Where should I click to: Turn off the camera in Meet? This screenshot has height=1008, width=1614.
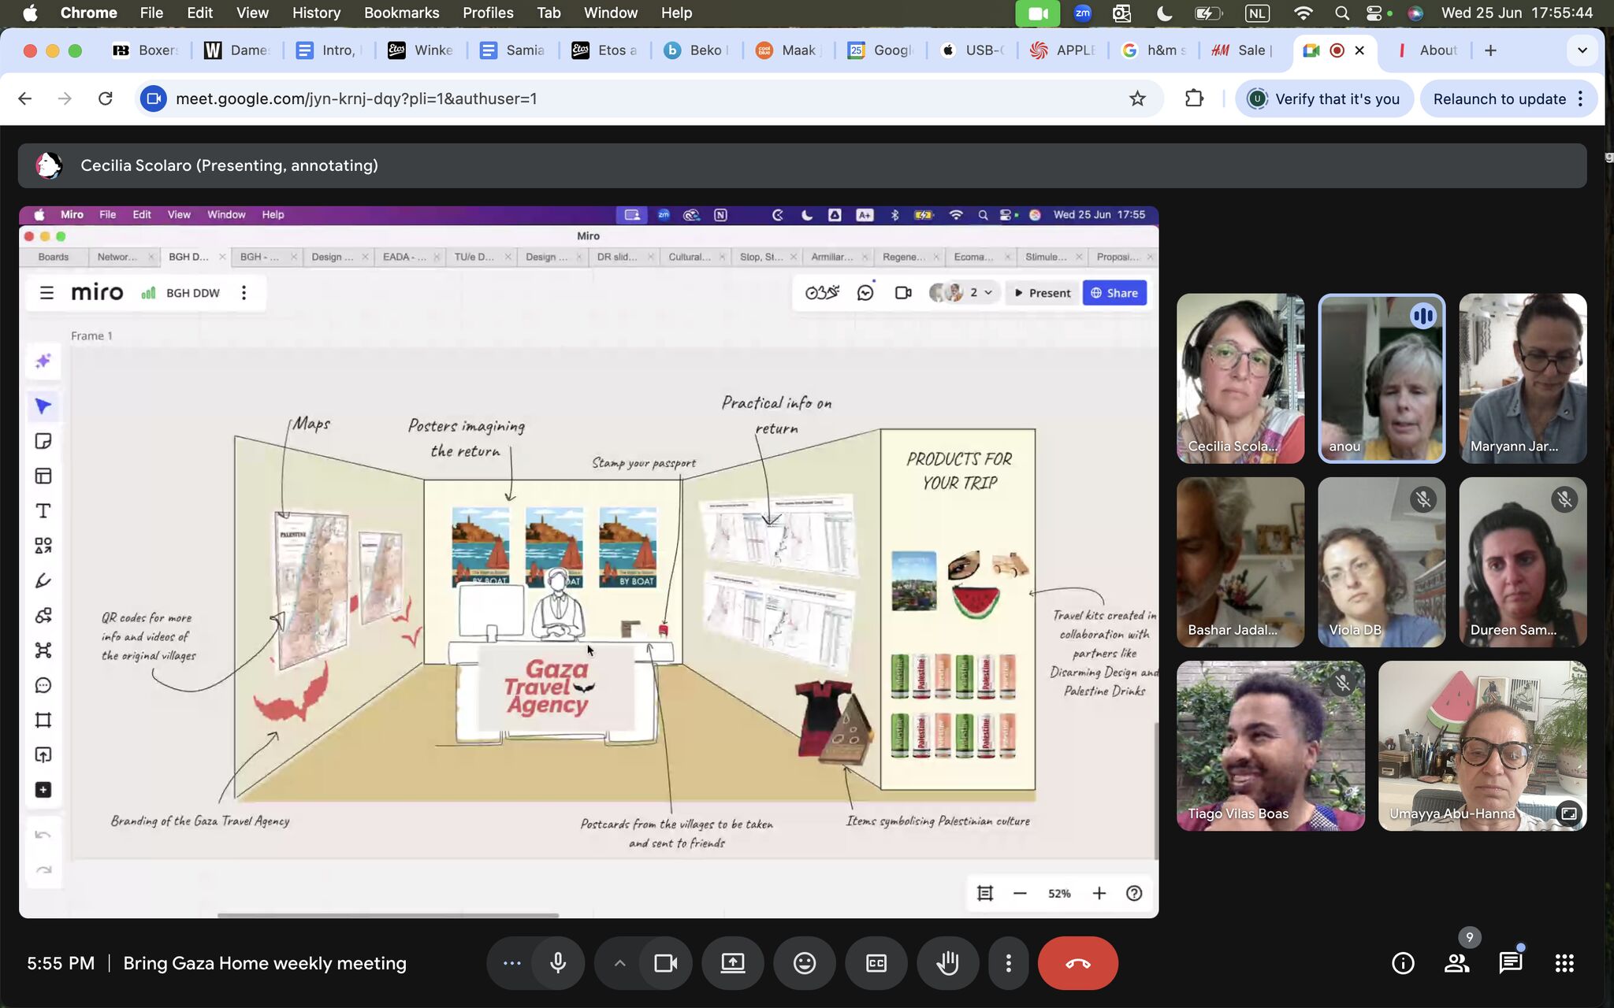pos(666,963)
